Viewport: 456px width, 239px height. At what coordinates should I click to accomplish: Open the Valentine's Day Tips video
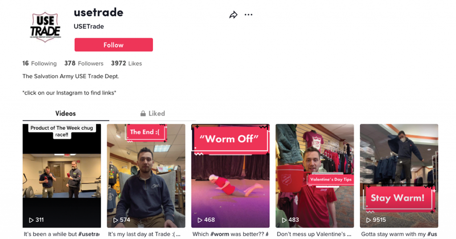(315, 176)
